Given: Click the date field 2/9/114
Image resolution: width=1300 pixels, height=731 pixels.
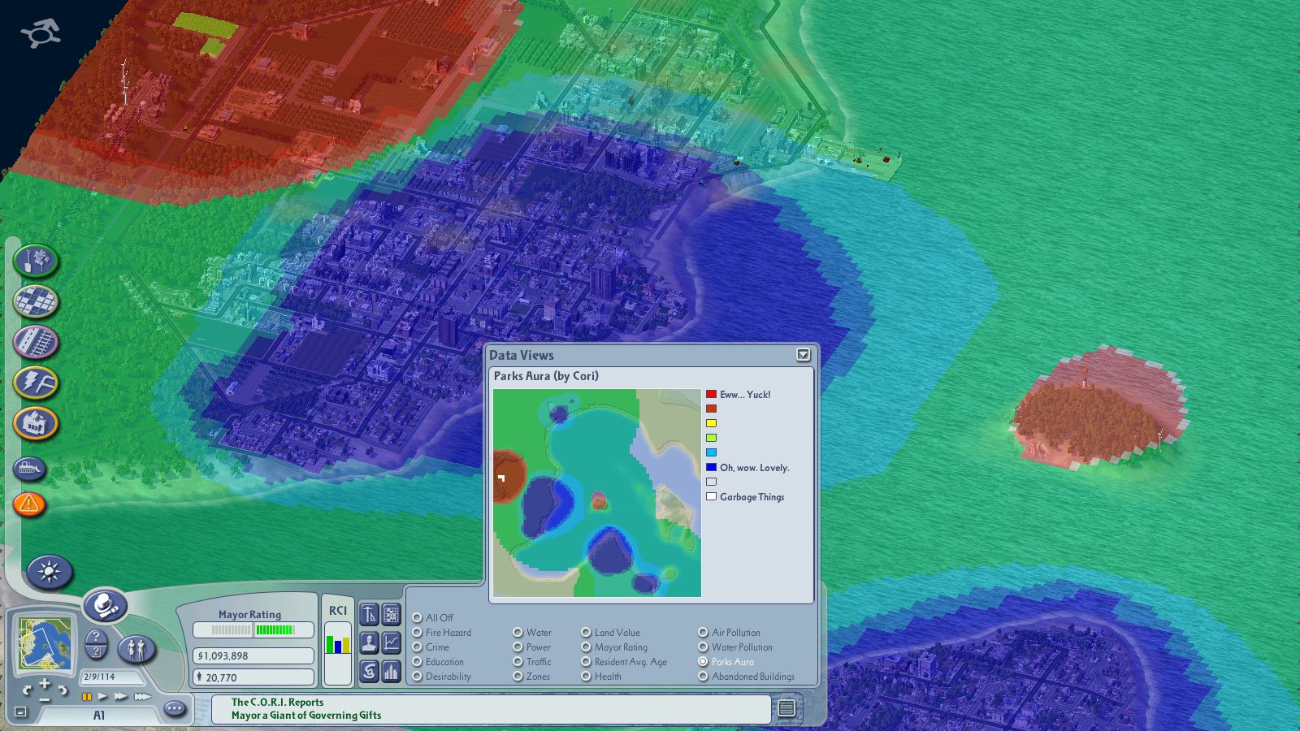Looking at the screenshot, I should [x=110, y=677].
